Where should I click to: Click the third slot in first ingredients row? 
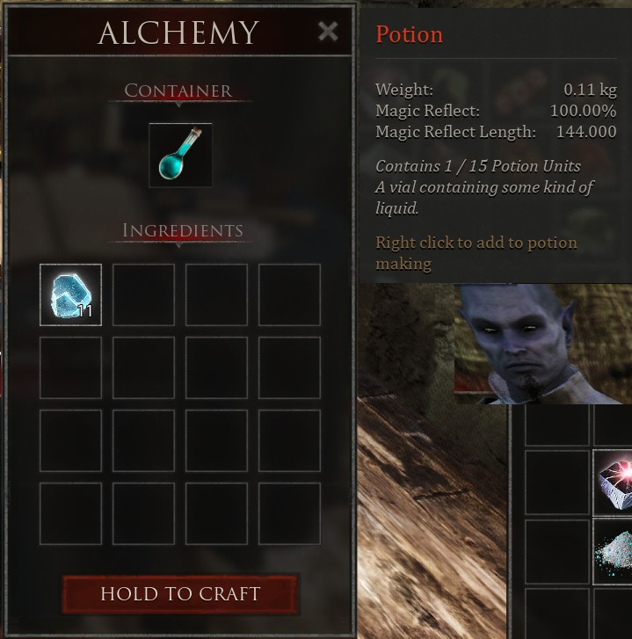[216, 294]
